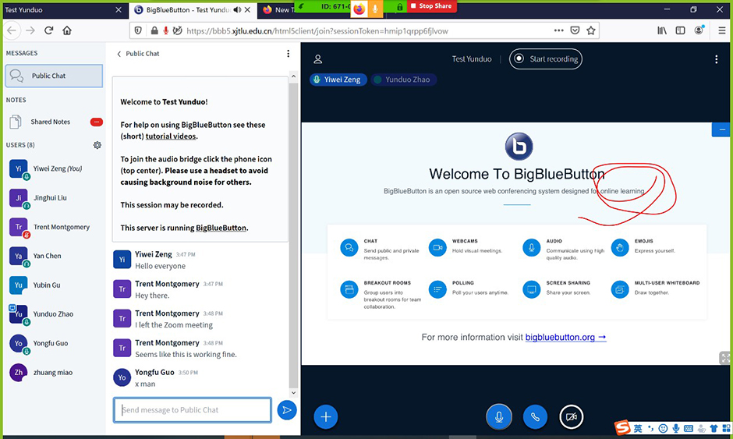Go to the browser home page
The width and height of the screenshot is (733, 439).
67,30
